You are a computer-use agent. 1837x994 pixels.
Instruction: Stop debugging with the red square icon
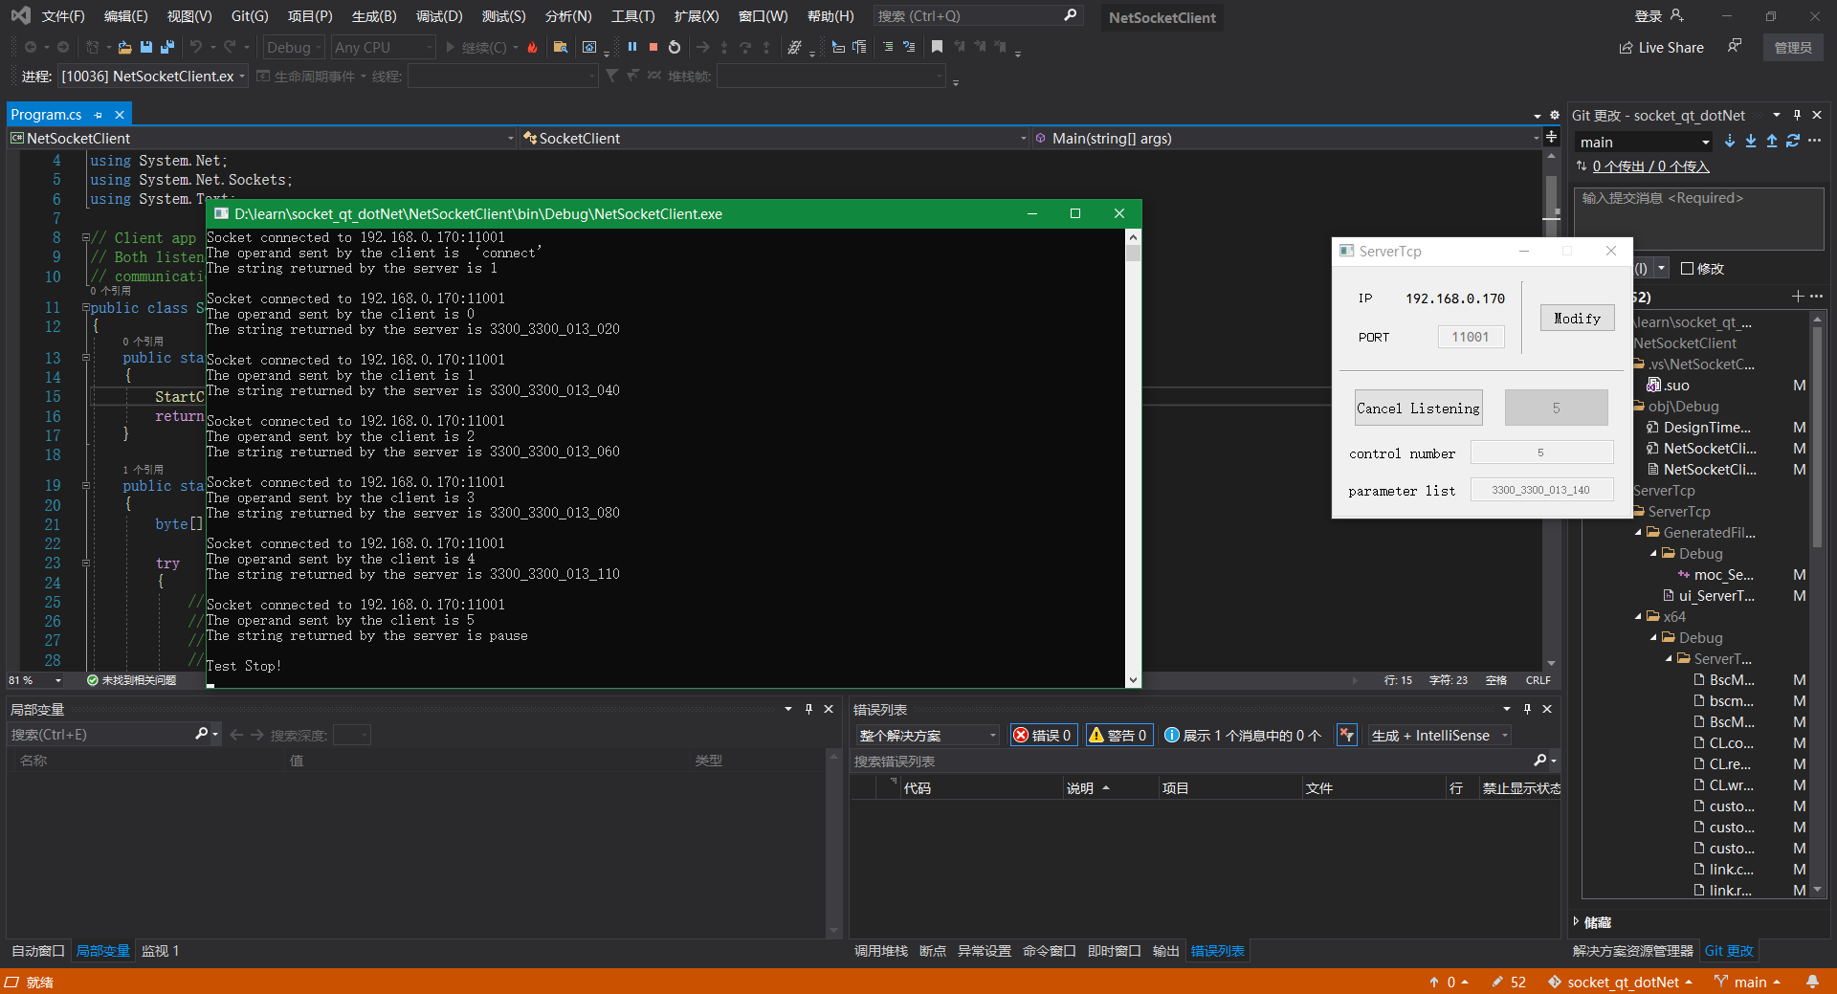pos(653,47)
